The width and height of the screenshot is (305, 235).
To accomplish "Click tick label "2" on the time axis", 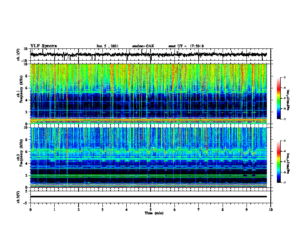I will point(79,210).
